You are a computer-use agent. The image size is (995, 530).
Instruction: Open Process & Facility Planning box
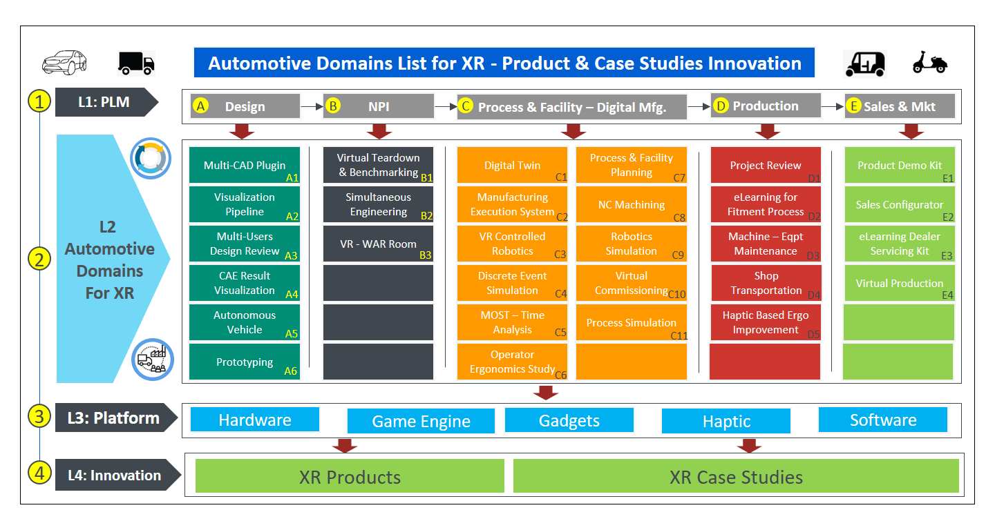point(632,166)
